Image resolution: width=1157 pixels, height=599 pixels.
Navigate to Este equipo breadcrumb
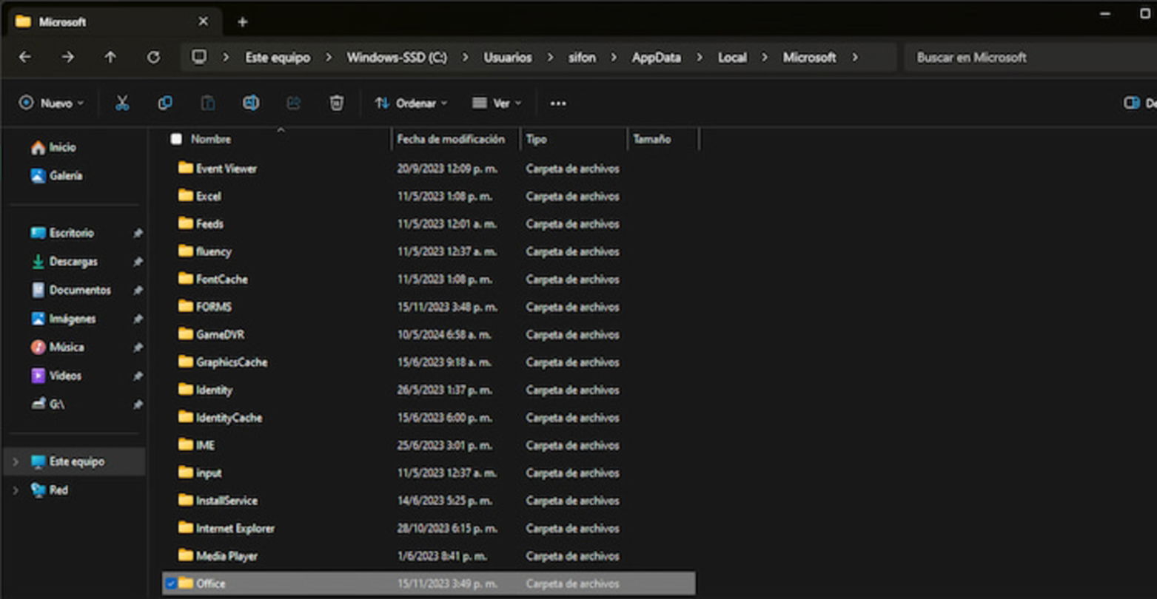pos(278,57)
